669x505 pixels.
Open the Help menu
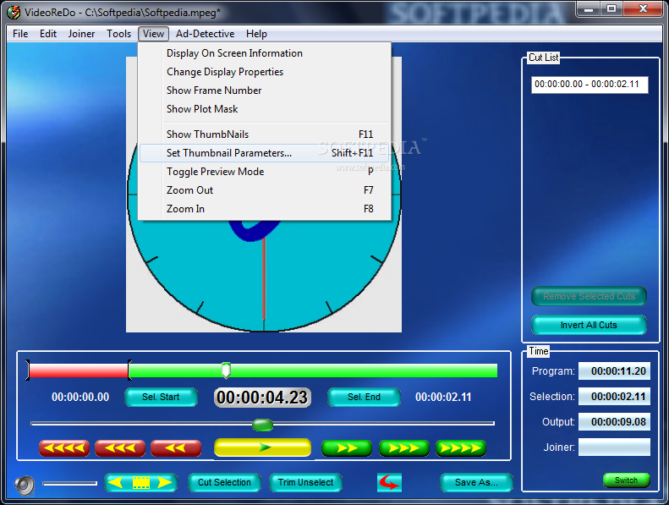(256, 34)
